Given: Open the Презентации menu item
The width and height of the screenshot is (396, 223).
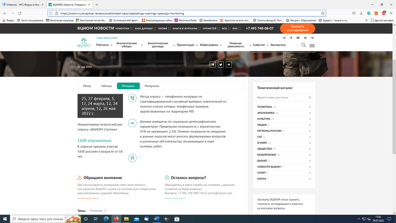Looking at the screenshot, I should [x=185, y=45].
